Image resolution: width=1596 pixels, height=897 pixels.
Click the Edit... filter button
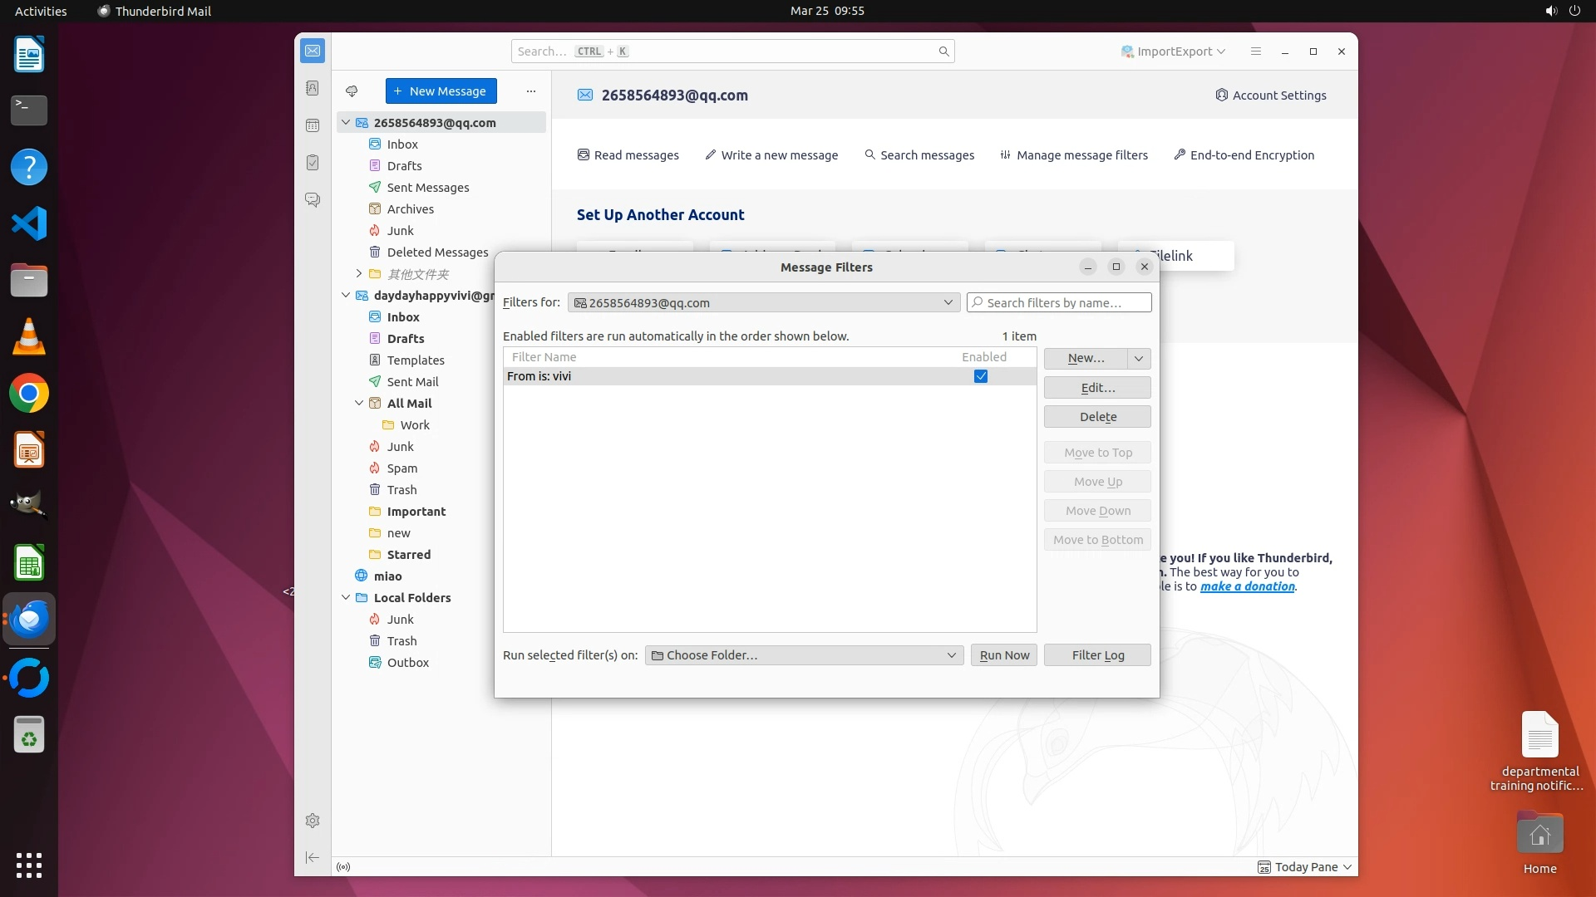[x=1097, y=388]
